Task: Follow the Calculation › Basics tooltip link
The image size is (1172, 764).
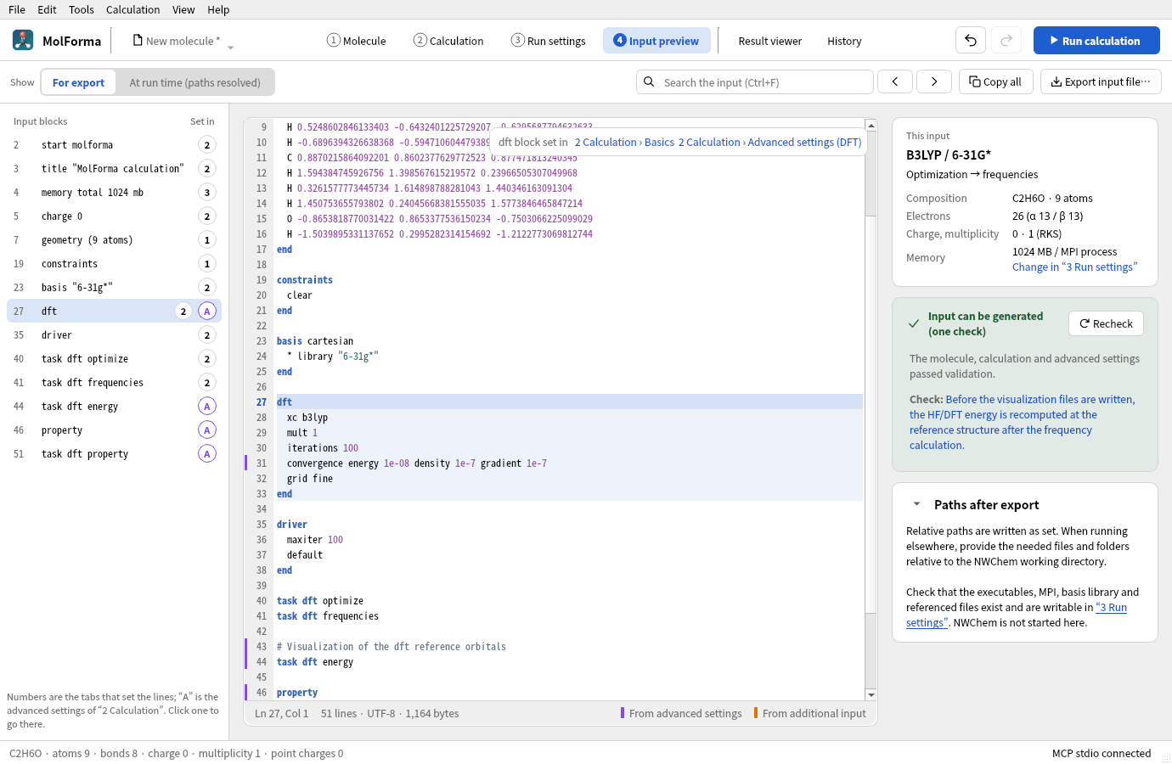Action: pyautogui.click(x=624, y=143)
